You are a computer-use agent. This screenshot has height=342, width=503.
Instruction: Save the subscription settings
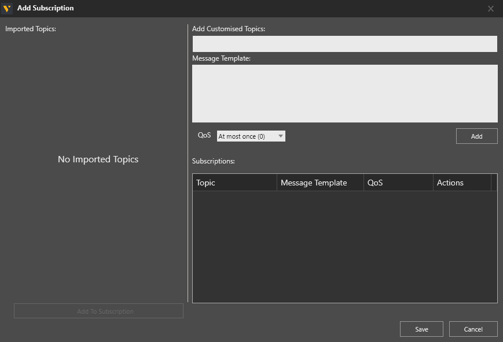tap(421, 329)
